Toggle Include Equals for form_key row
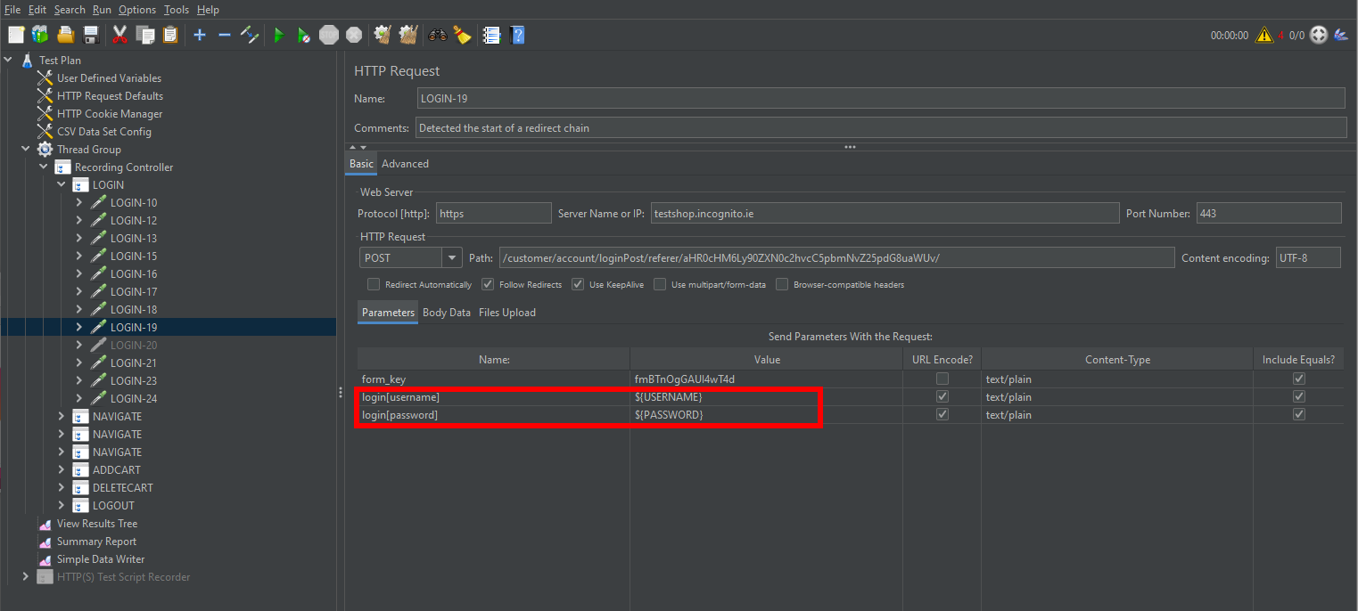 tap(1299, 379)
